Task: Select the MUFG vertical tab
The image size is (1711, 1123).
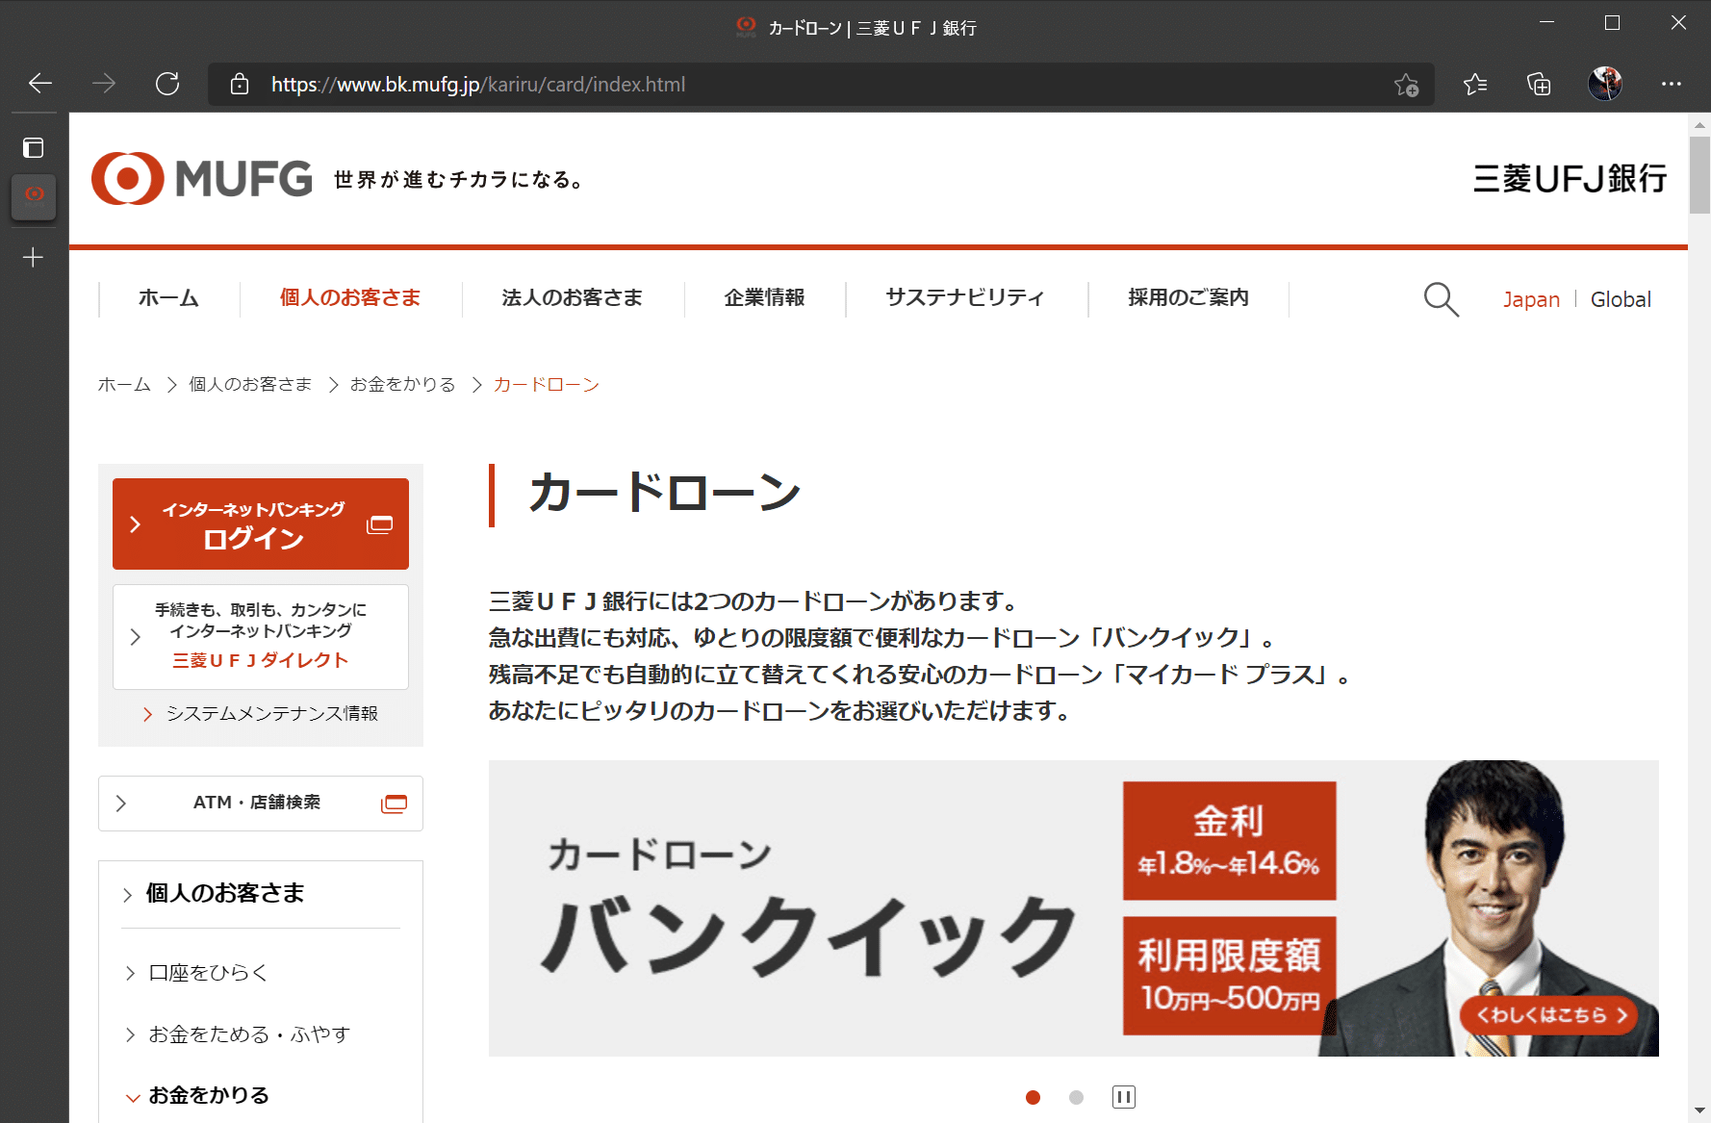Action: 34,197
